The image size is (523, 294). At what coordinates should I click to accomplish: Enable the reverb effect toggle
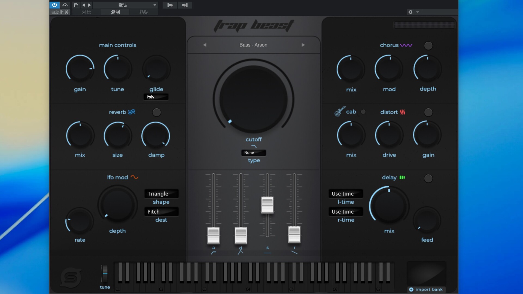click(156, 112)
